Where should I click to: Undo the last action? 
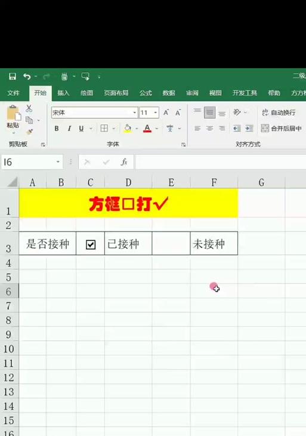[x=27, y=76]
